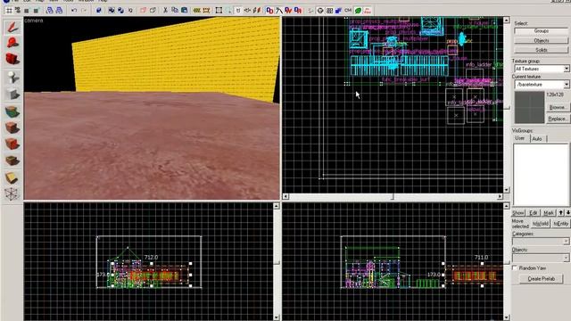Click VisGroups move up arrow
This screenshot has width=571, height=321.
561,212
